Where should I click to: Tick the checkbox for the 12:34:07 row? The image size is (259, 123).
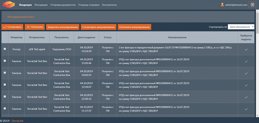(x=5, y=84)
